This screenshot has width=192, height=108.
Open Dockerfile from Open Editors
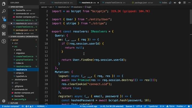click(x=23, y=10)
